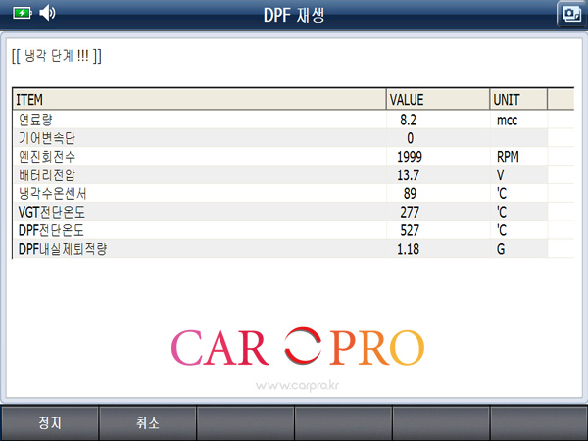Click the fuel value 8.2
588x441 pixels.
pos(408,120)
